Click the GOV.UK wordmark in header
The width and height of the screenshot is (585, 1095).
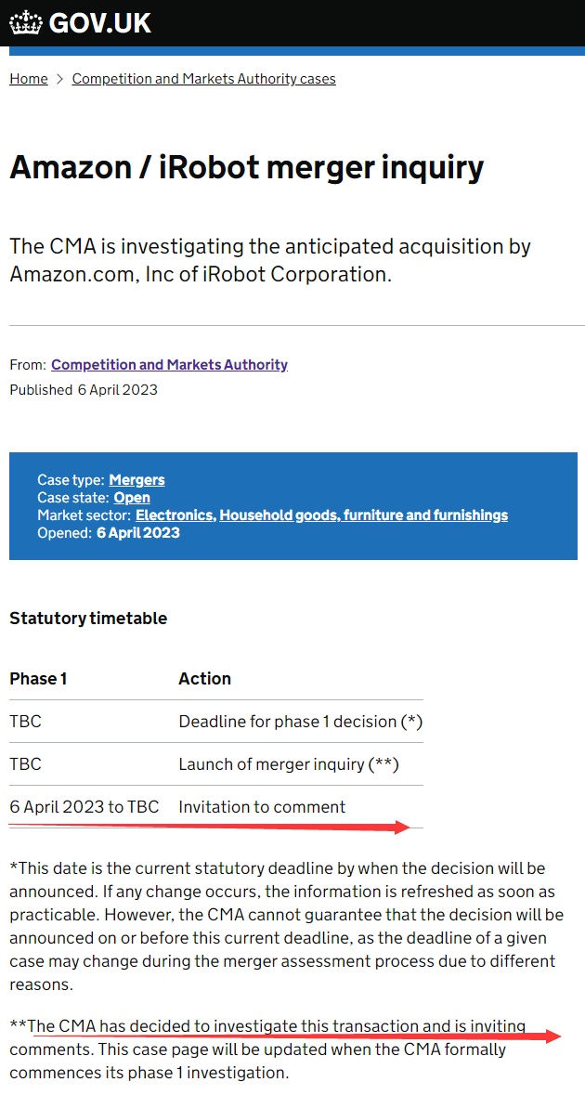[100, 24]
